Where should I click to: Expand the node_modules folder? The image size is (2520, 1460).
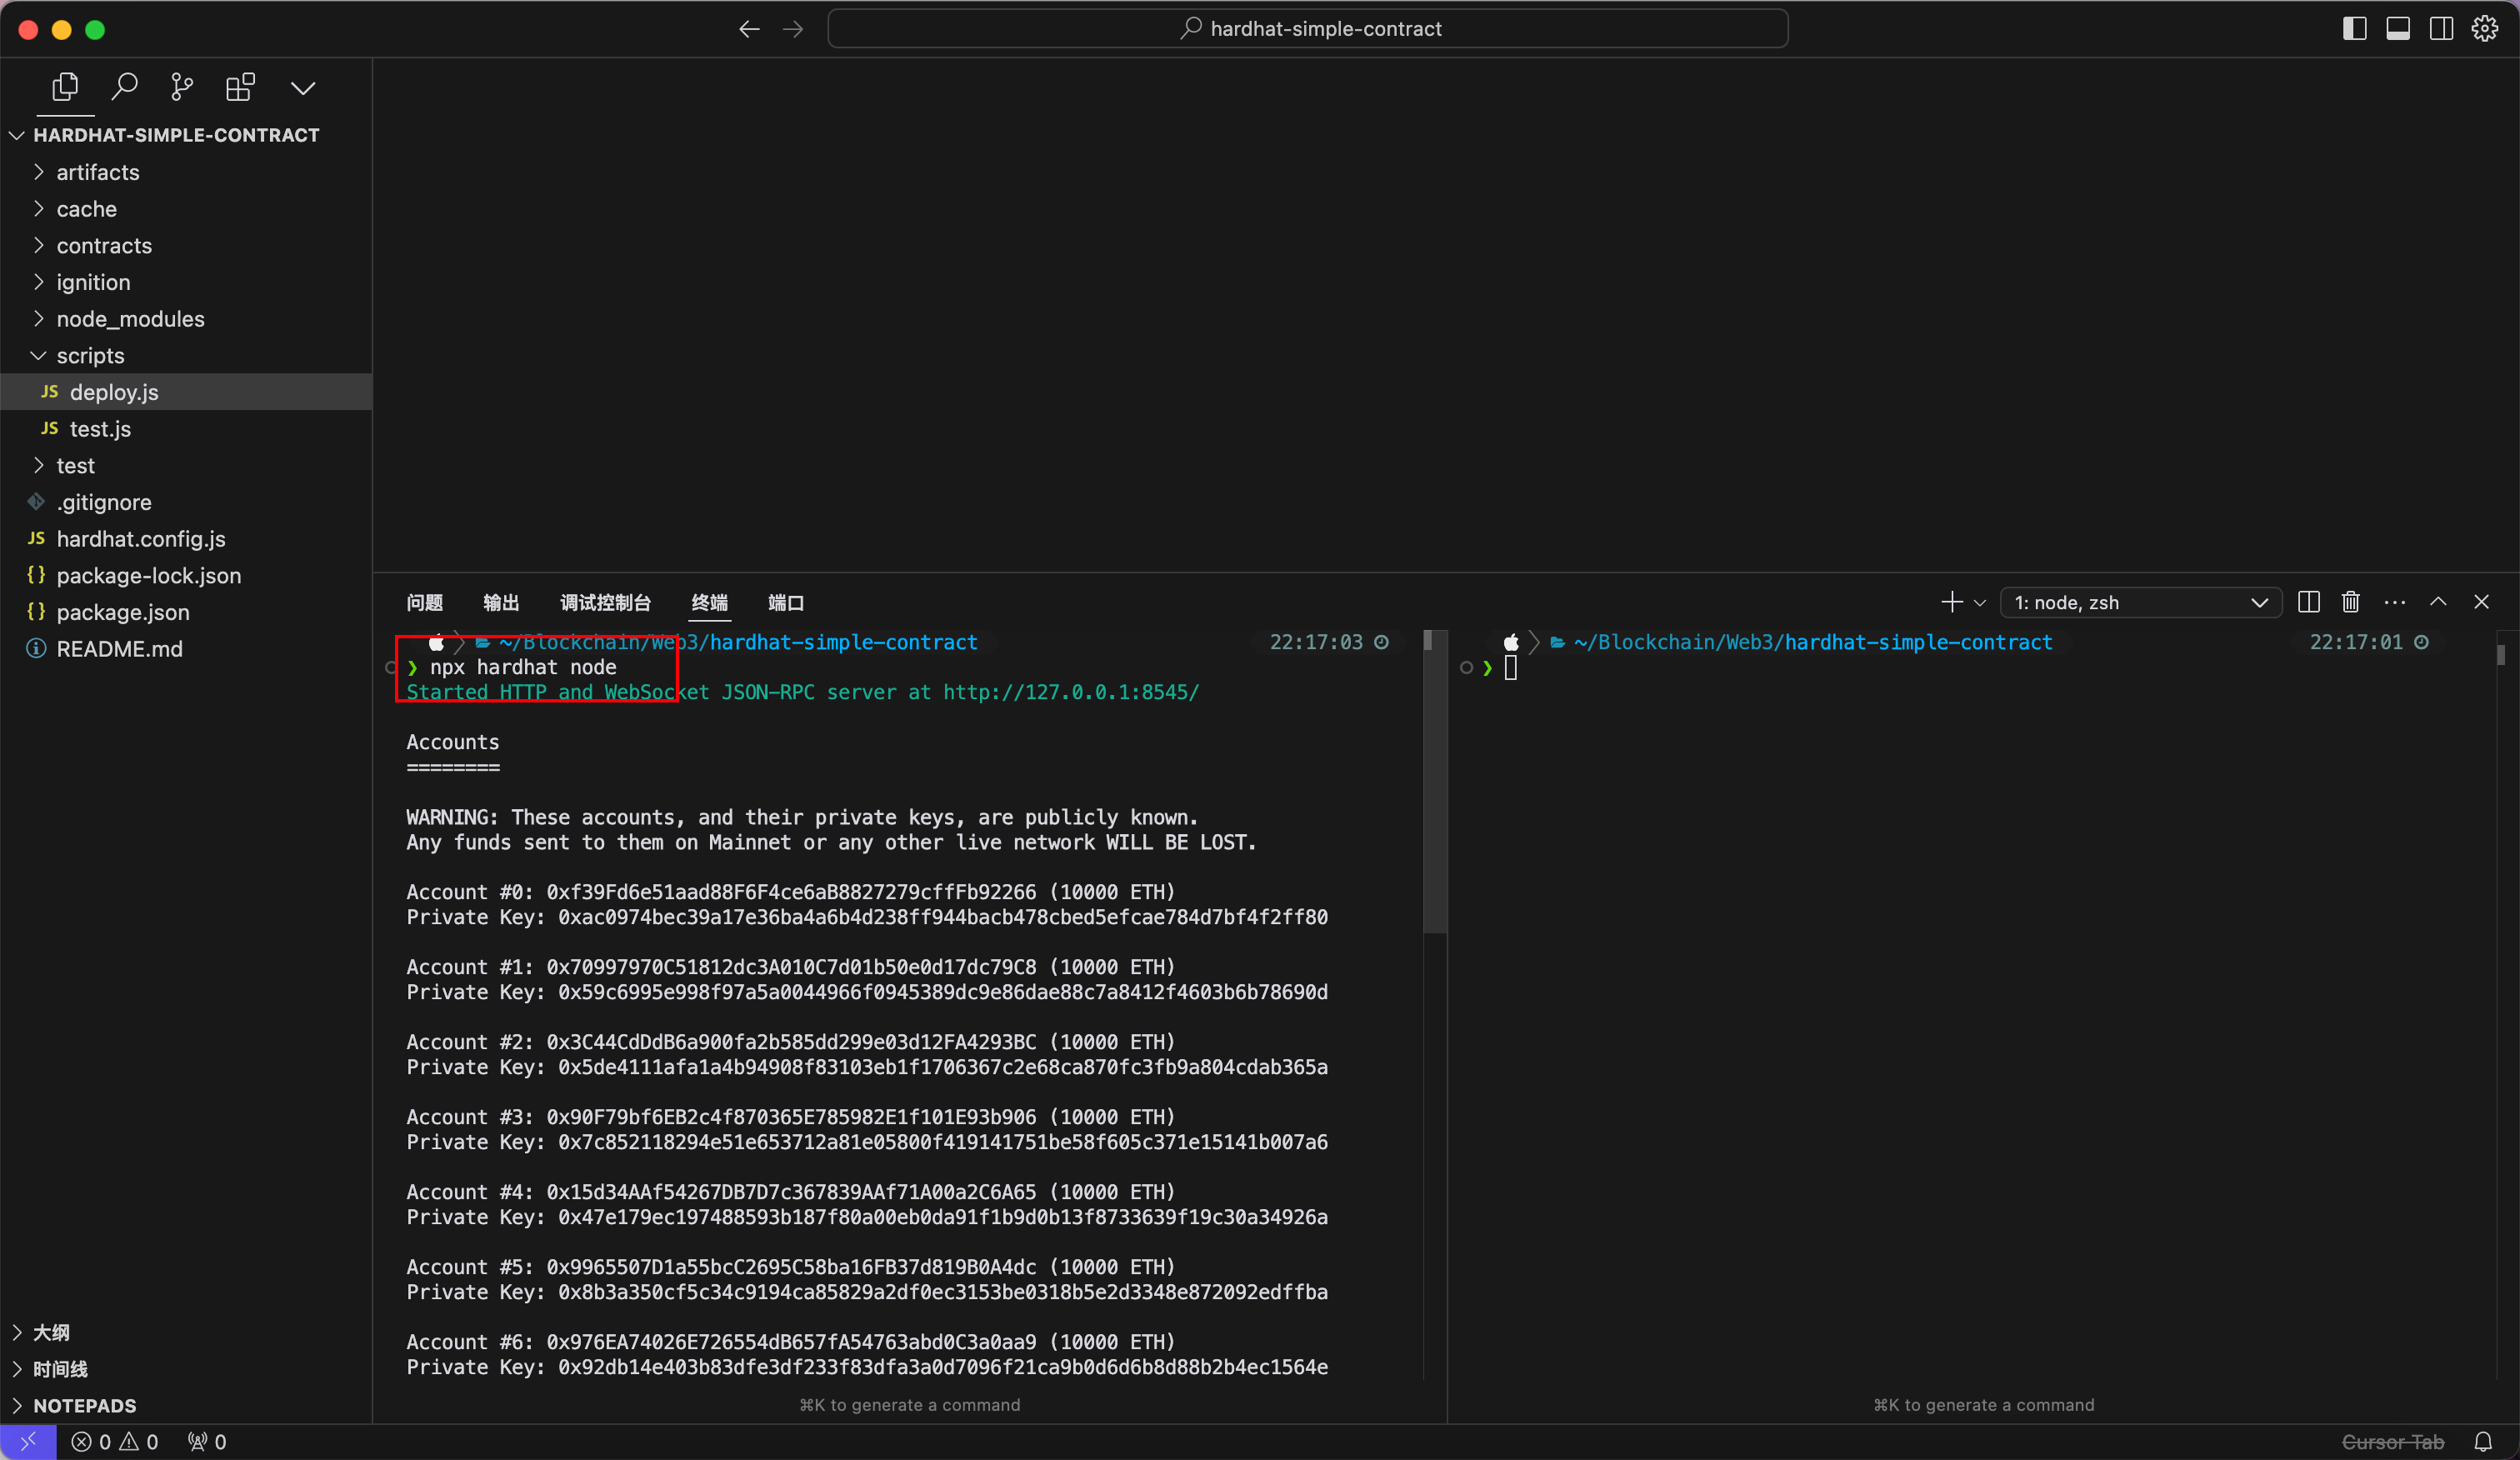click(x=186, y=319)
